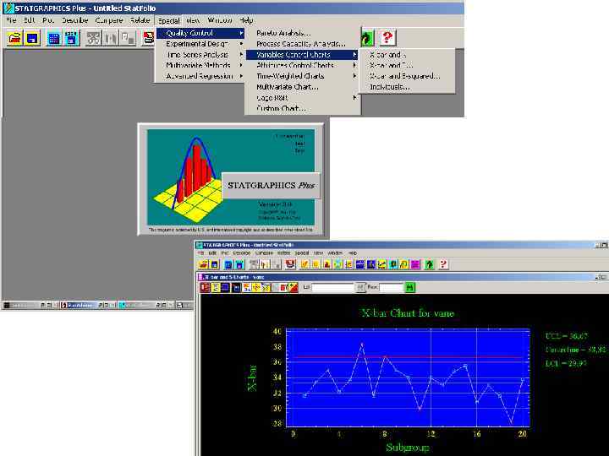Open View menu in the lower window
609x456 pixels.
(319, 252)
